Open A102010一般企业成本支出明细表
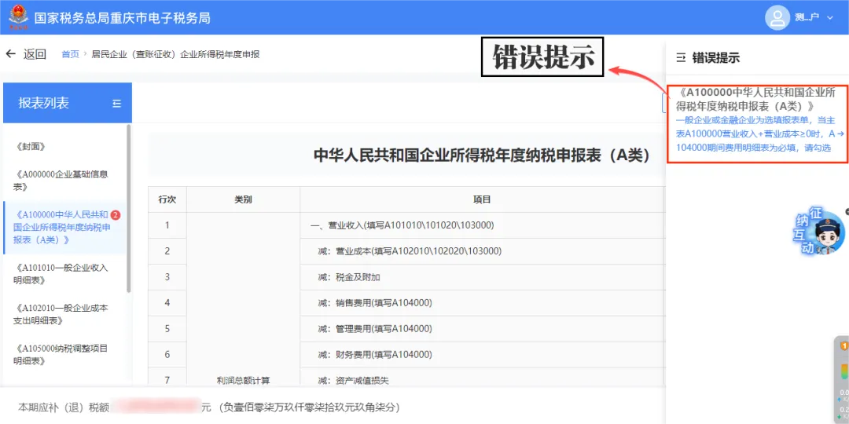 pos(61,314)
